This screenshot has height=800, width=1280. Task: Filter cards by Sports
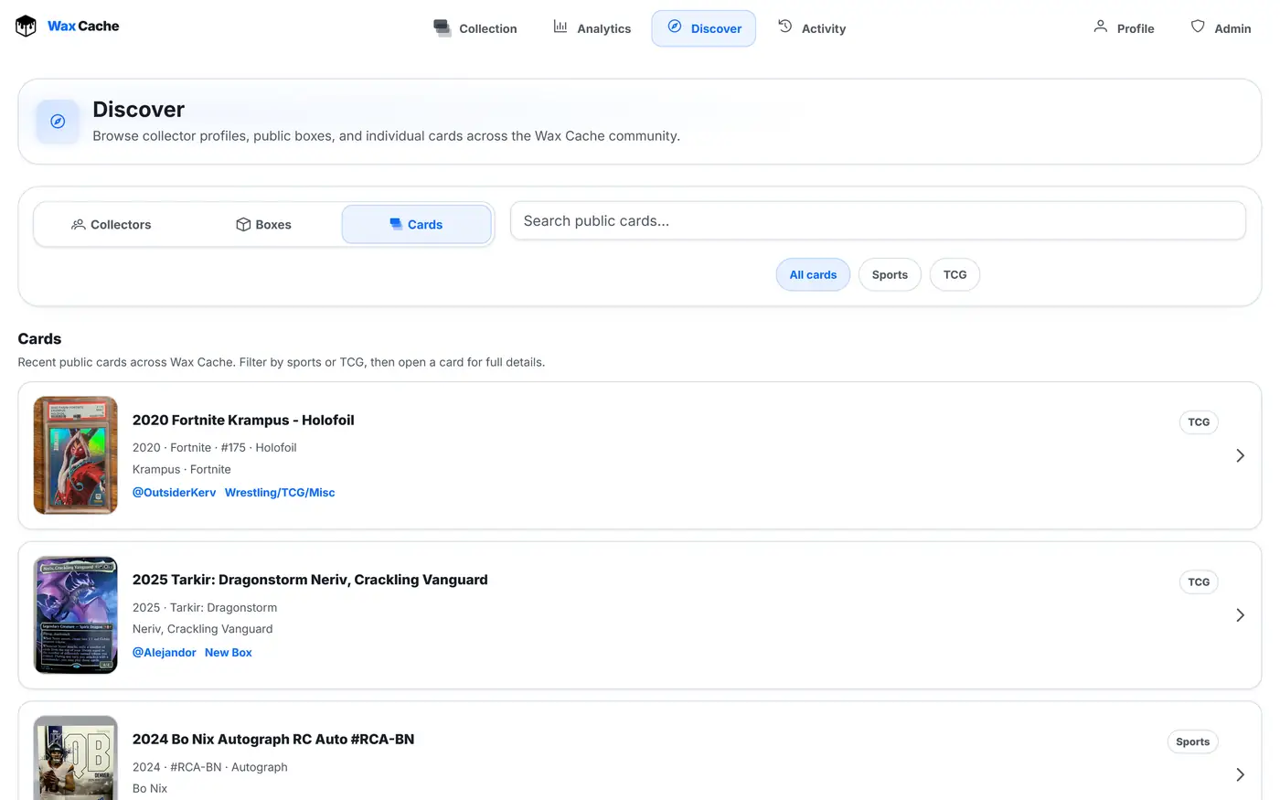(x=890, y=275)
